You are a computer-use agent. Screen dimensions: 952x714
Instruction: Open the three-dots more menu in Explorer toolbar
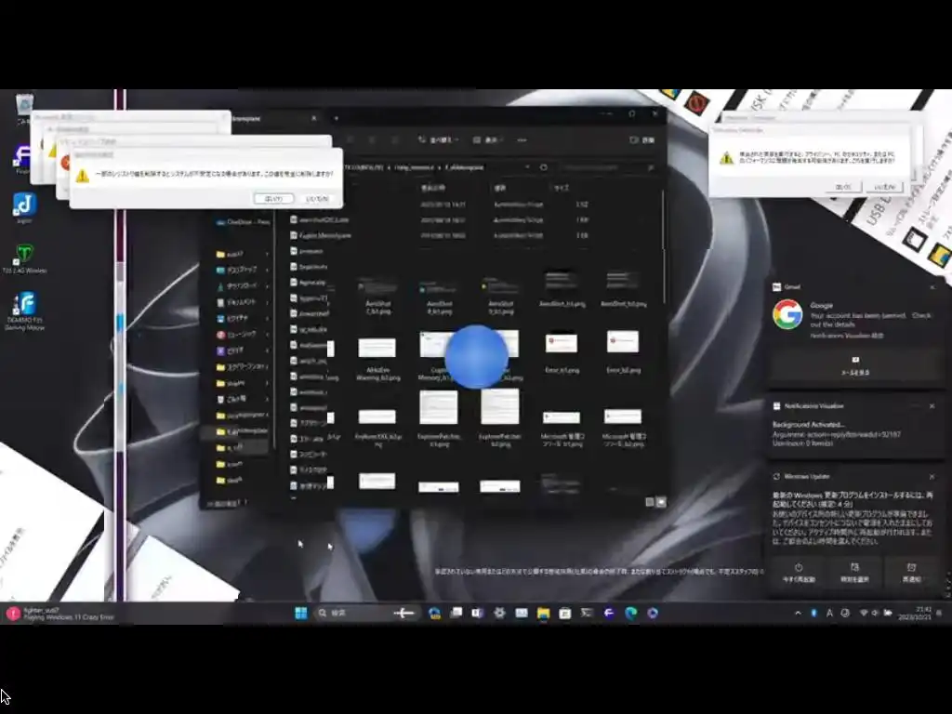[x=522, y=140]
